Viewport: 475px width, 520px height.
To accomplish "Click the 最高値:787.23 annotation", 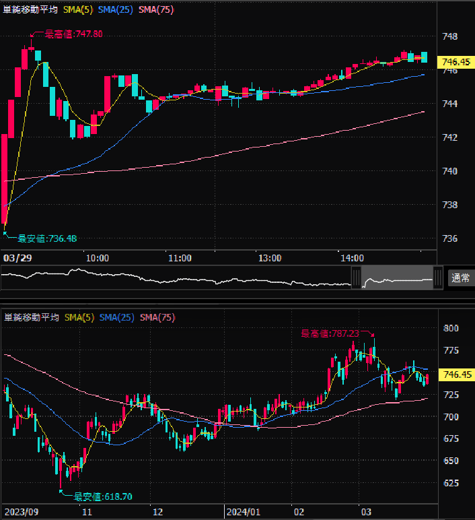I will 330,333.
